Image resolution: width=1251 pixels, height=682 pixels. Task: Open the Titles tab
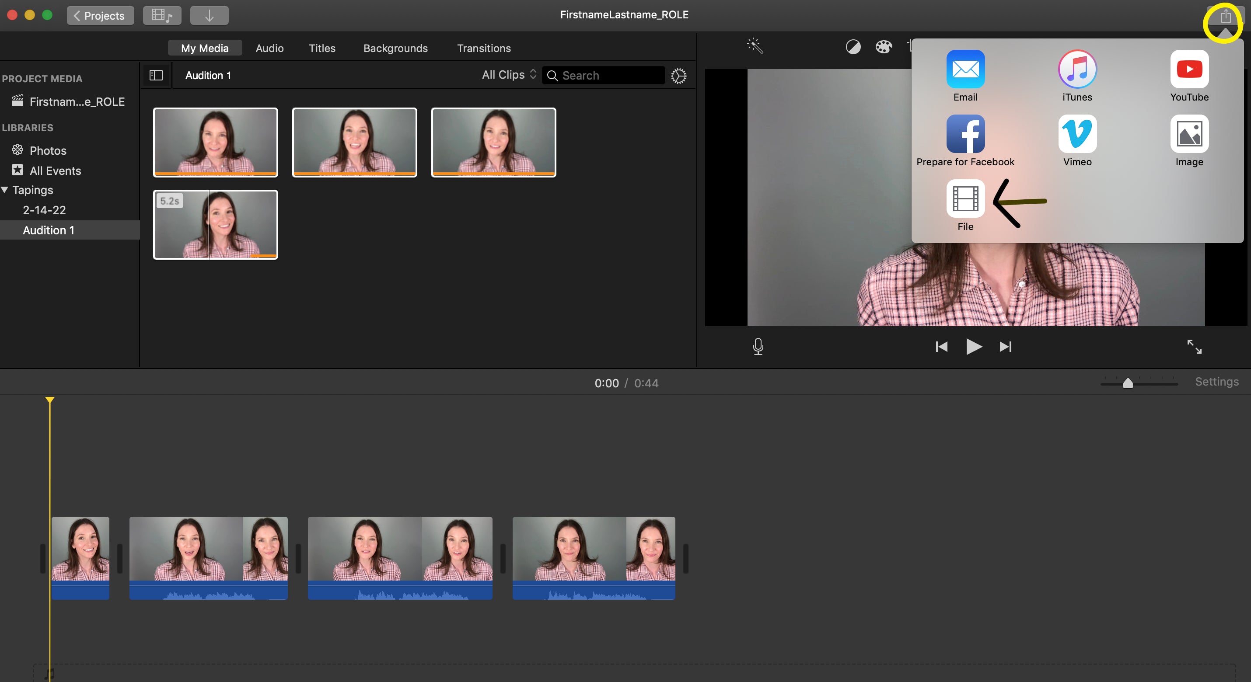tap(322, 48)
